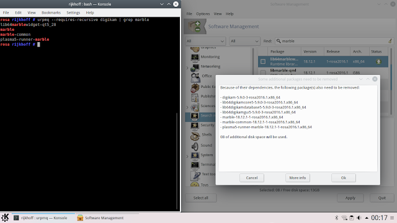Image resolution: width=397 pixels, height=223 pixels.
Task: Click the Select all button
Action: pyautogui.click(x=200, y=198)
